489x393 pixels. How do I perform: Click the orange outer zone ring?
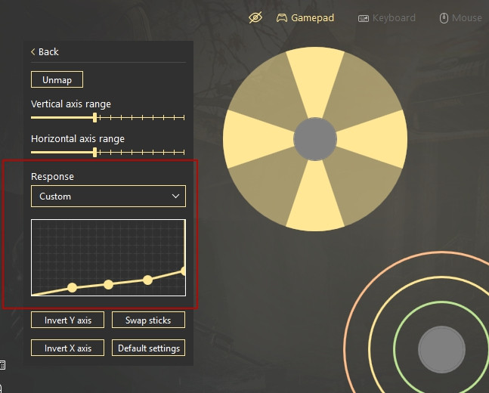(x=441, y=252)
